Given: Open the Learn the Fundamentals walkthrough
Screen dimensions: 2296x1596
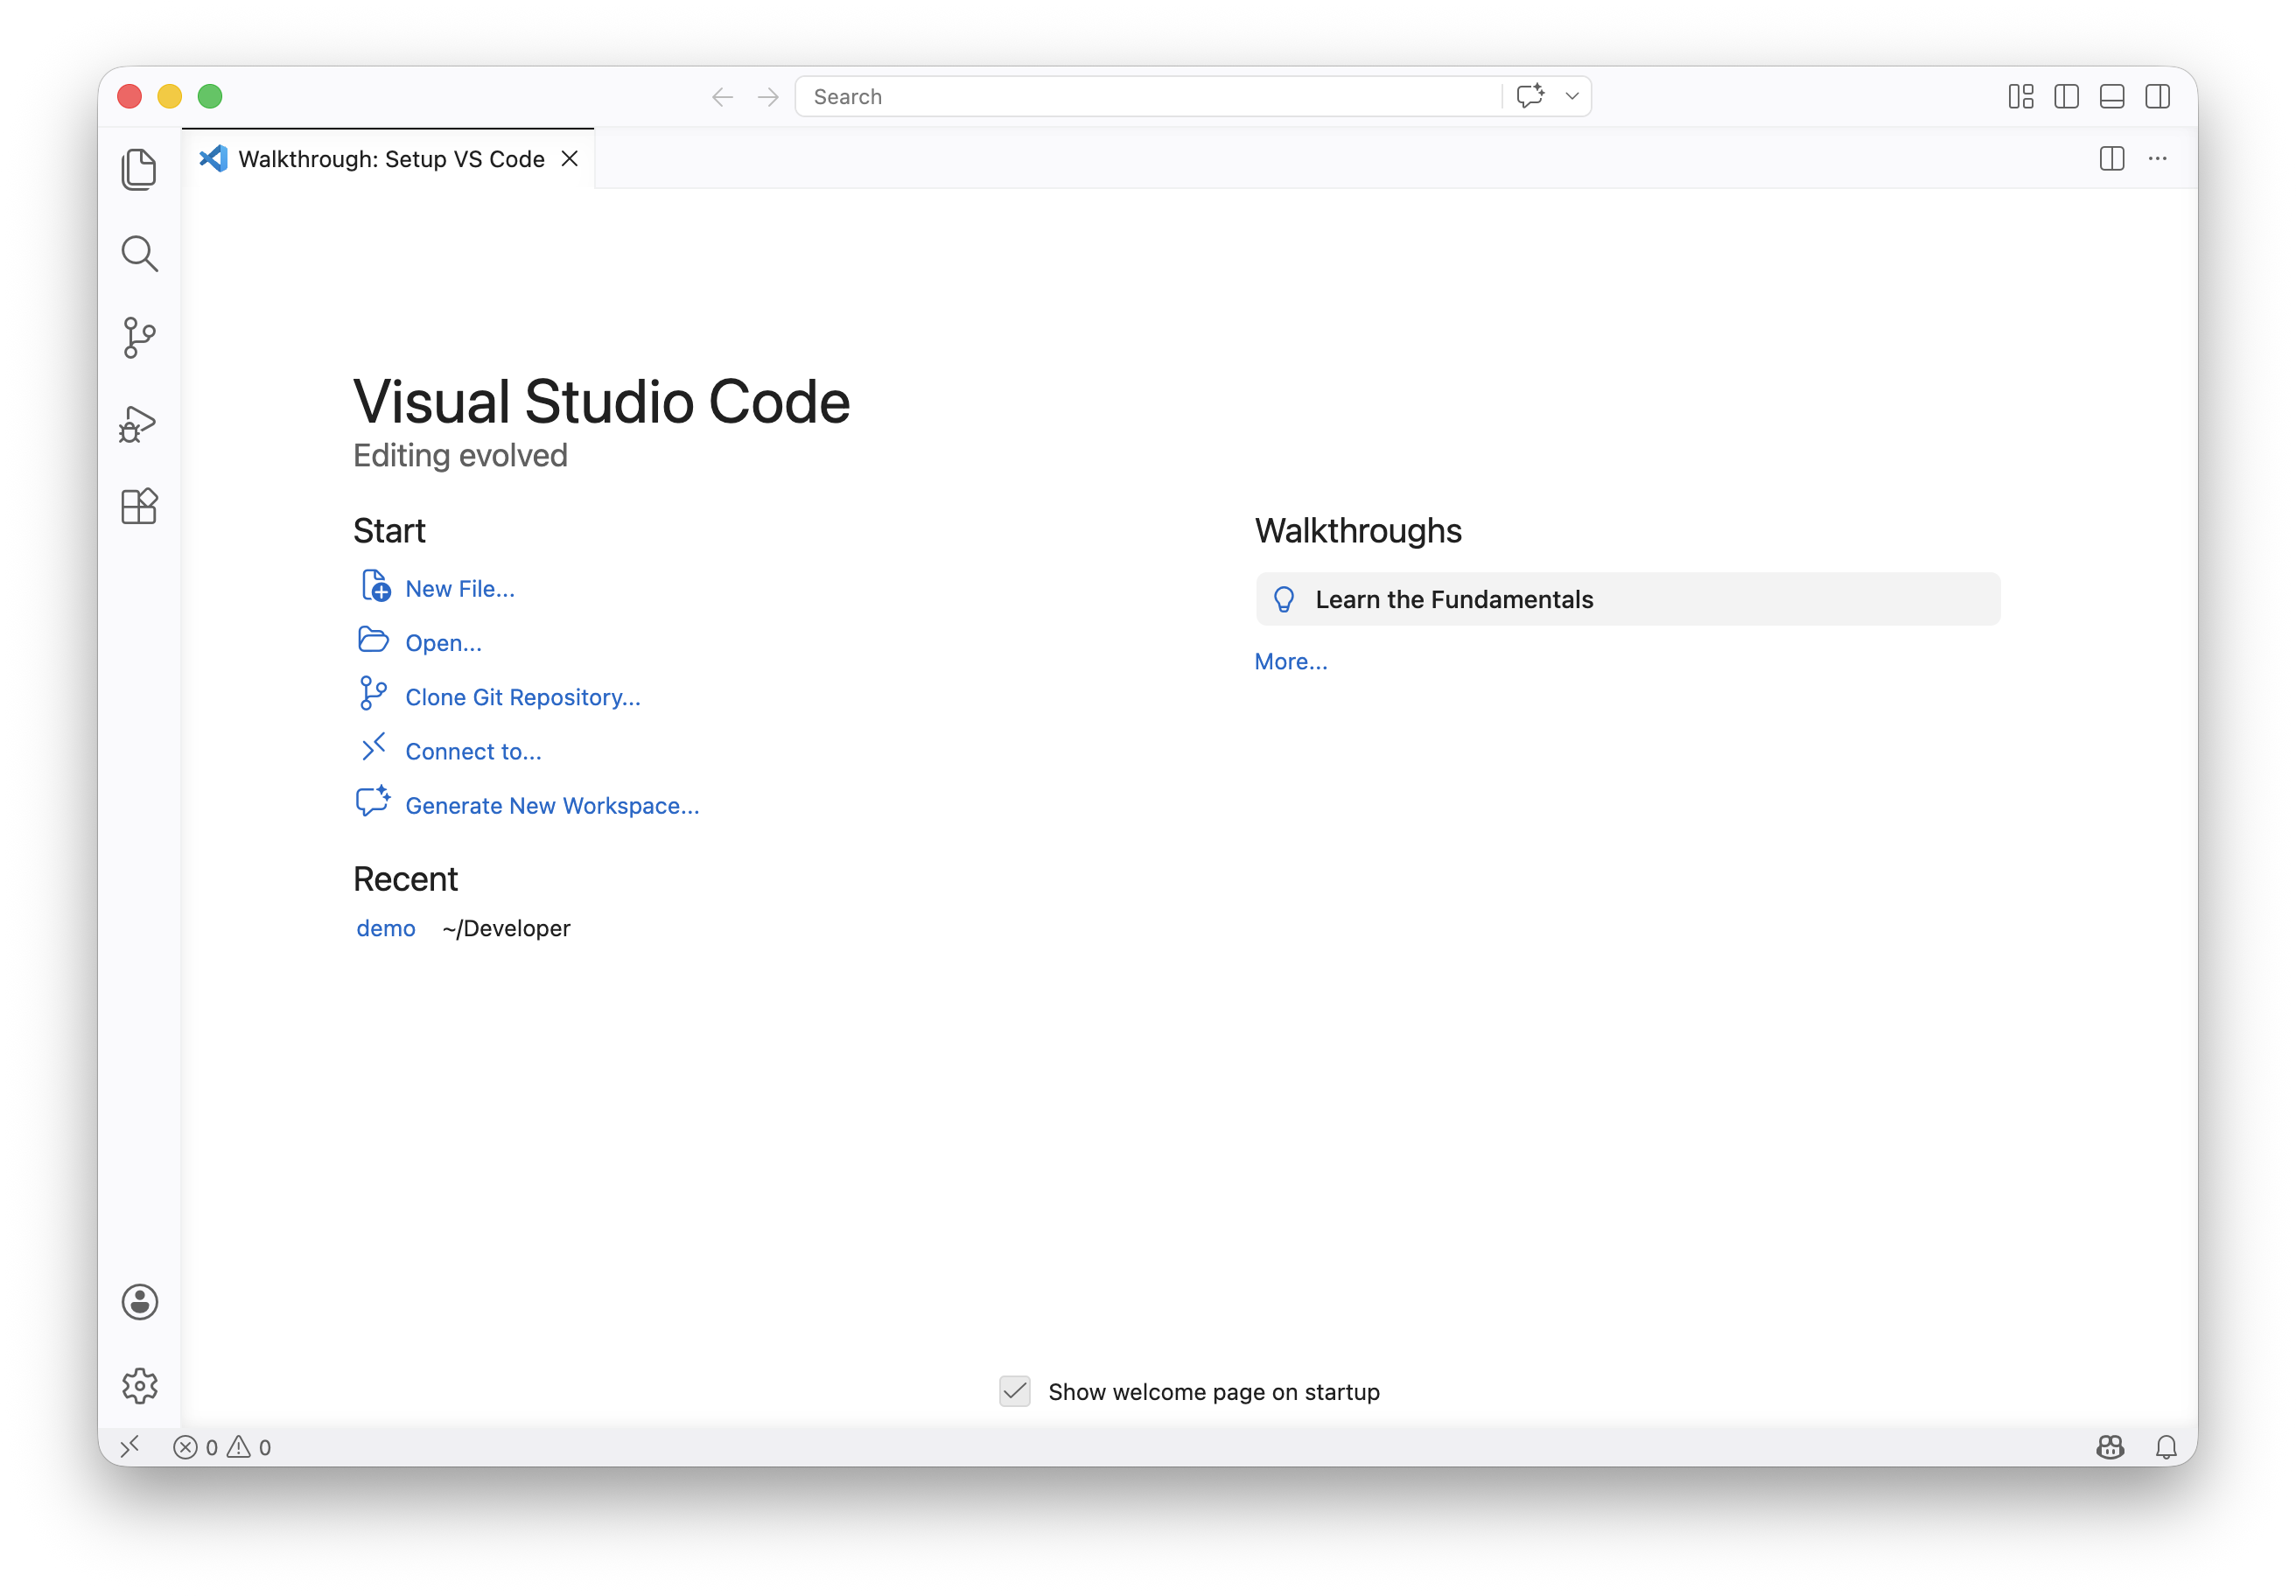Looking at the screenshot, I should pyautogui.click(x=1628, y=599).
